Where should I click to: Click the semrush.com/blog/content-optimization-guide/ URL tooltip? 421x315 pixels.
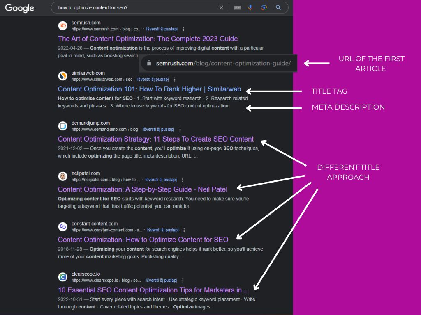pos(219,64)
